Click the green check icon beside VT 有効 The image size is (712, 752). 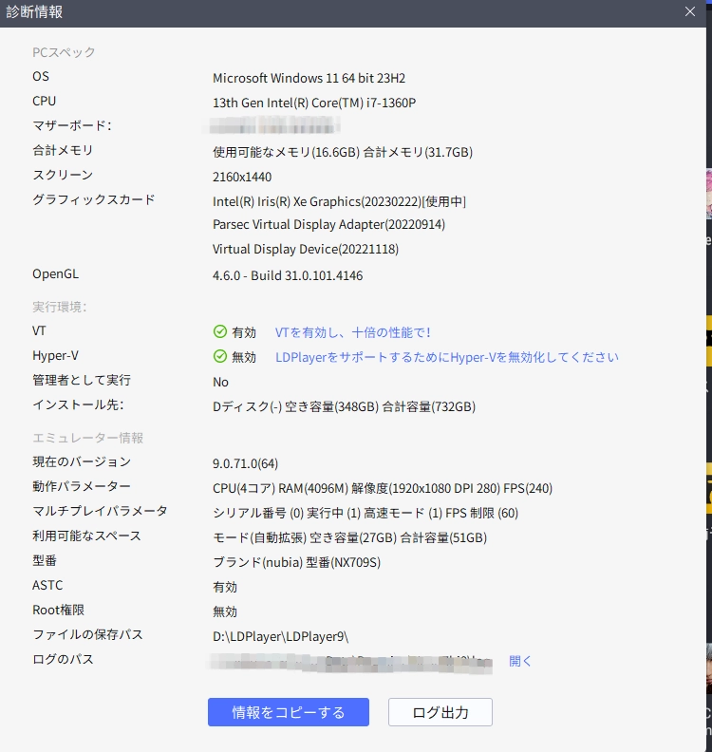pos(219,332)
